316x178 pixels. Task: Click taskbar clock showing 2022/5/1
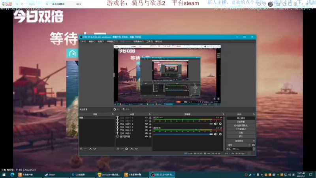pyautogui.click(x=301, y=174)
